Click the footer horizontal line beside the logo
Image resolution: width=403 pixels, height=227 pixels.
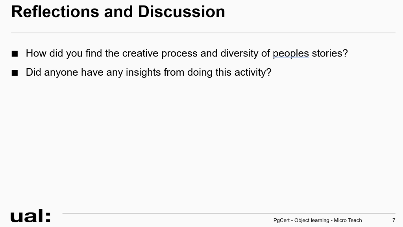tap(229, 213)
